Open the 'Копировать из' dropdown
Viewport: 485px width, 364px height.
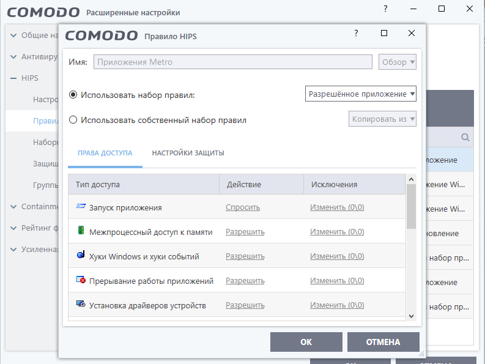click(382, 119)
